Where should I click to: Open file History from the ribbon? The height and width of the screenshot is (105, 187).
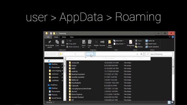[139, 47]
